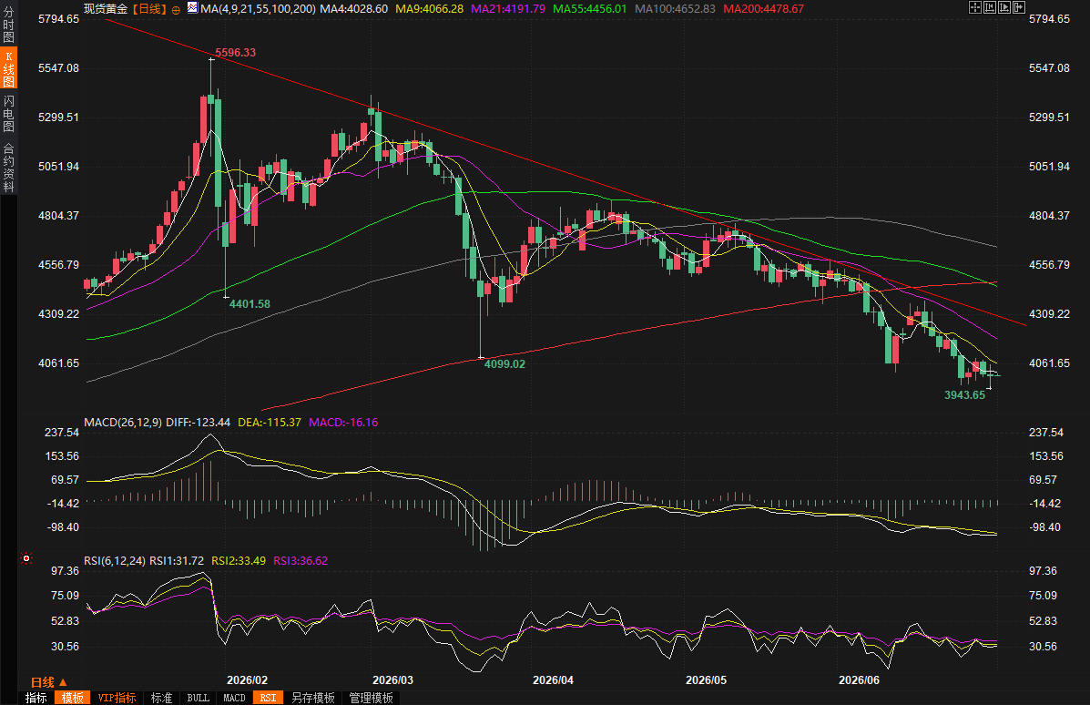The width and height of the screenshot is (1090, 705).
Task: Toggle the 模板 button in bottom bar
Action: pos(72,698)
